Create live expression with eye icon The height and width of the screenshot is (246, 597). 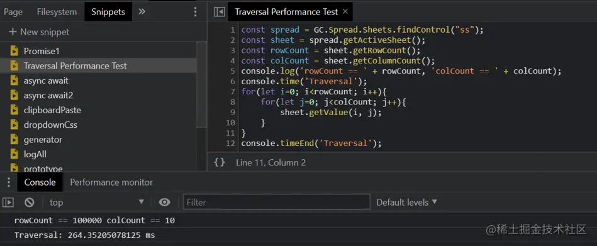point(164,202)
